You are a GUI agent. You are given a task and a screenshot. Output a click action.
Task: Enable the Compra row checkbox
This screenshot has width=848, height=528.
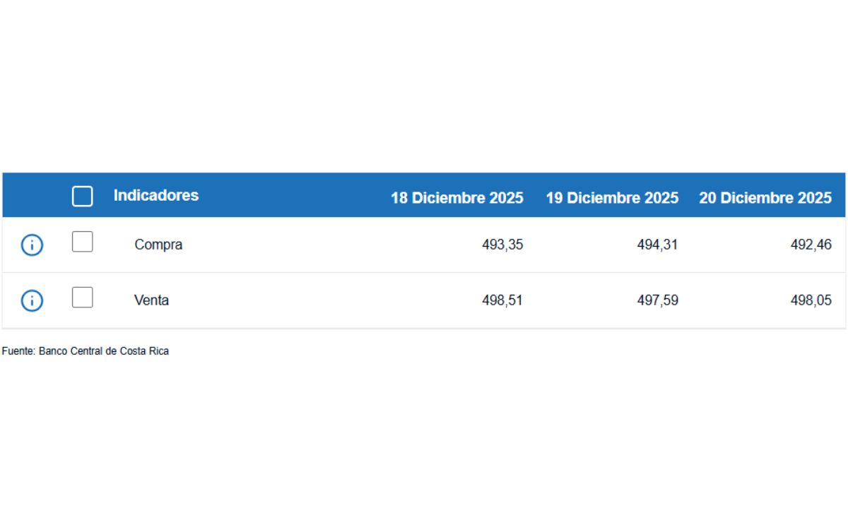tap(82, 242)
